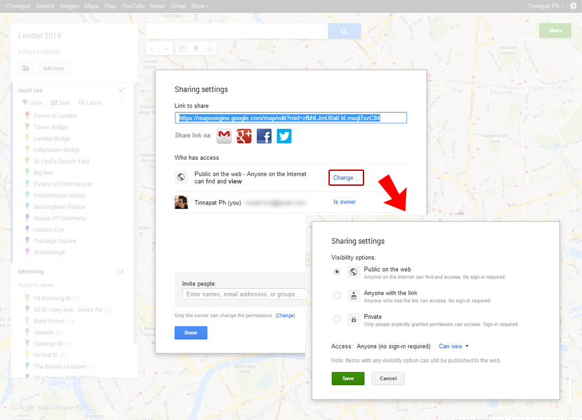The image size is (582, 420).
Task: Click the map search magnifier button
Action: [344, 31]
